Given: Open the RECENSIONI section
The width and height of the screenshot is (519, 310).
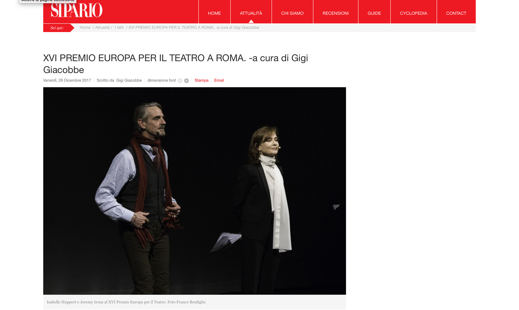Looking at the screenshot, I should point(335,13).
